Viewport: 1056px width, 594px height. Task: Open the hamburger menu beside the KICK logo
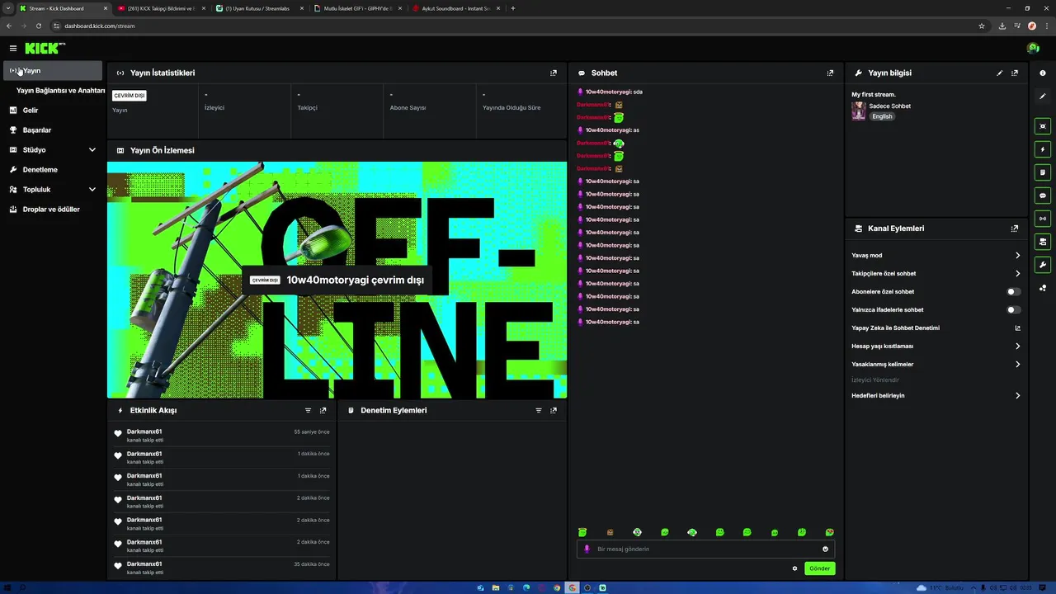coord(13,49)
